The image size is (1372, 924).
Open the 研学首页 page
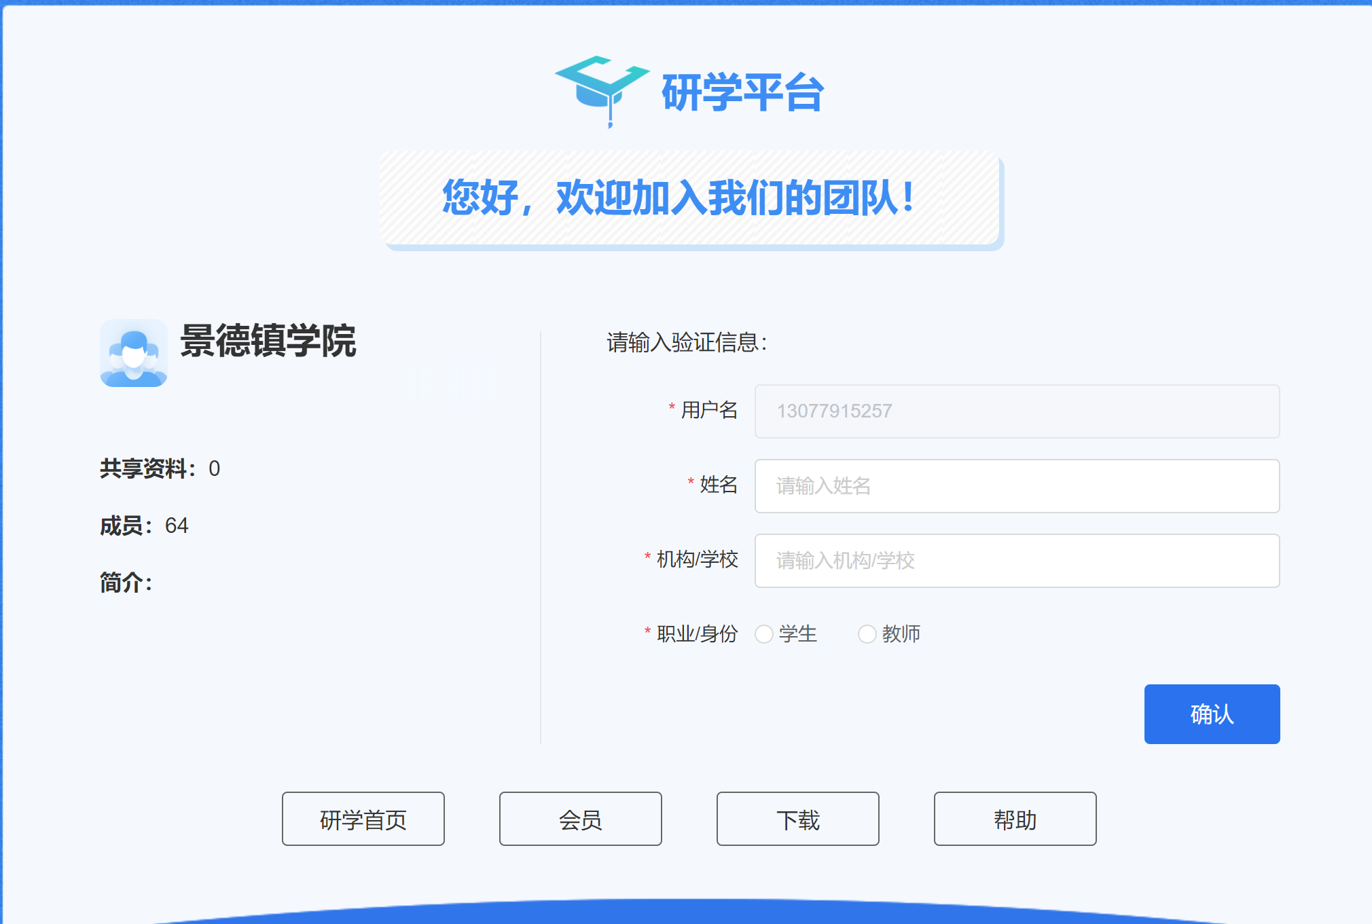[363, 819]
